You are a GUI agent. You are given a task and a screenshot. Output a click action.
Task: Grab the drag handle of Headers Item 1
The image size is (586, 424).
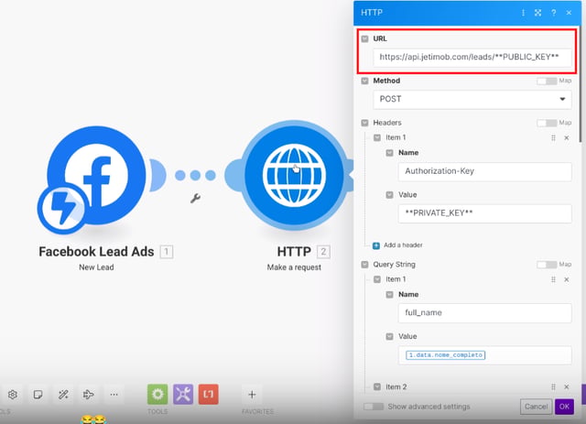[553, 138]
